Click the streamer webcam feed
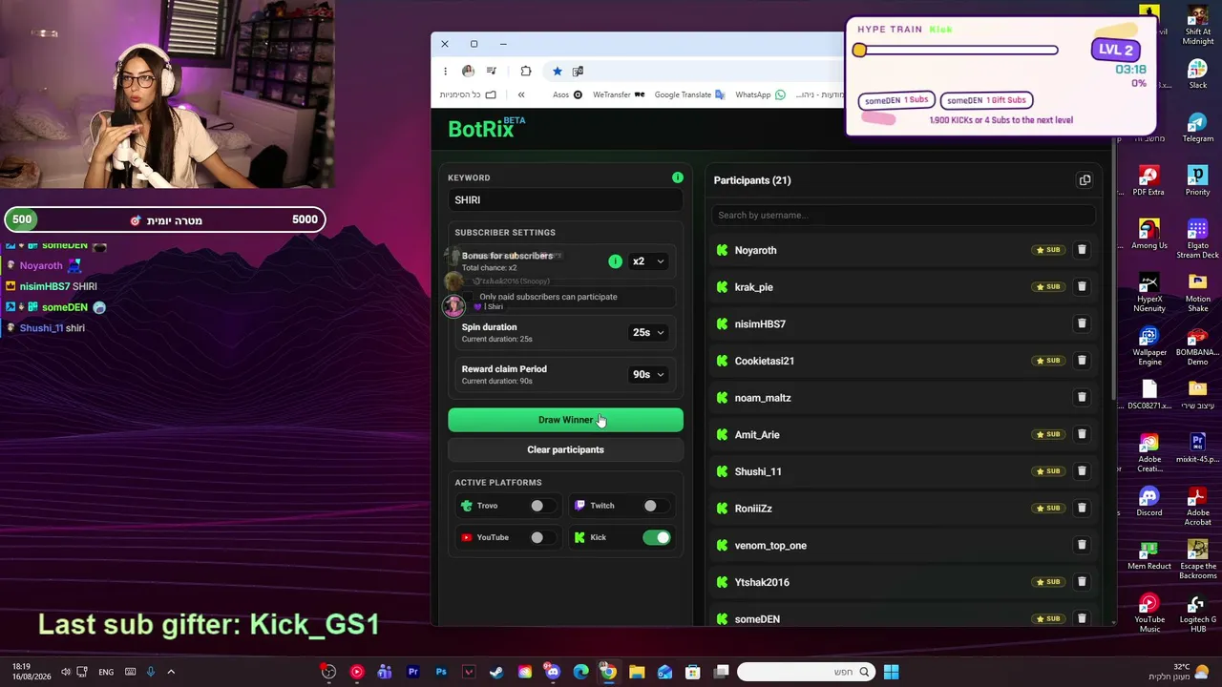 tap(167, 94)
